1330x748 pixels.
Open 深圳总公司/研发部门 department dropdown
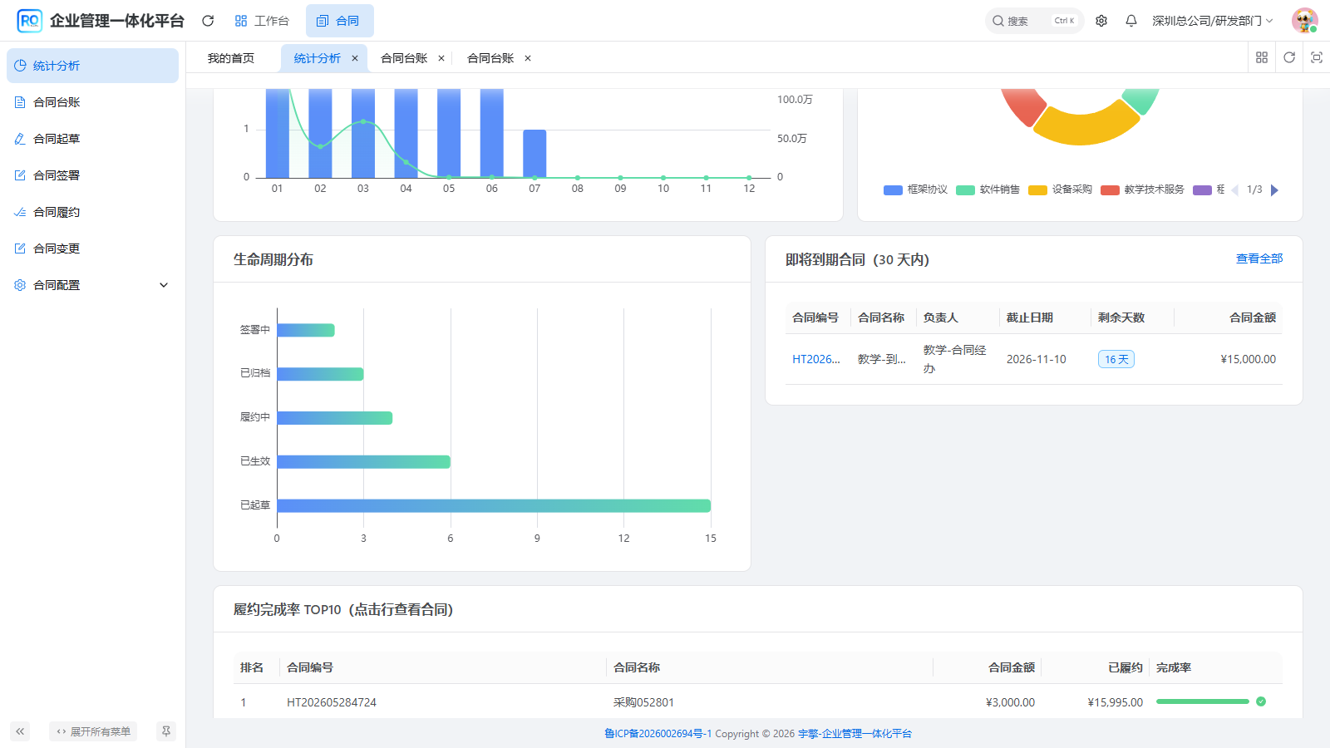click(x=1212, y=21)
